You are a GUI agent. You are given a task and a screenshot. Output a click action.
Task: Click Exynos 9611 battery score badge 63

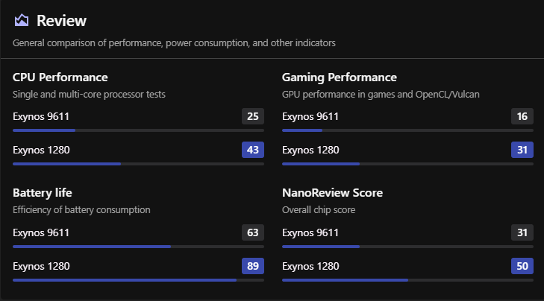pos(253,232)
